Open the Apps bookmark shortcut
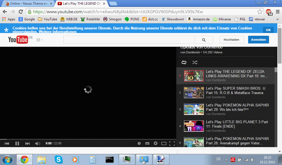 [9, 19]
